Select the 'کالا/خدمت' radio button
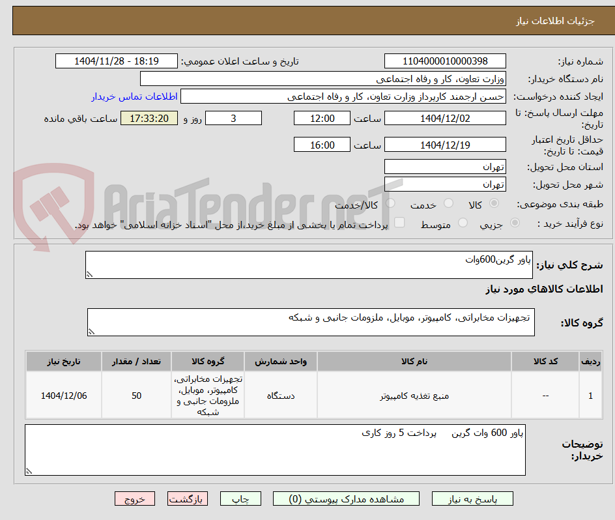Viewport: 615px width, 520px height. [390, 203]
